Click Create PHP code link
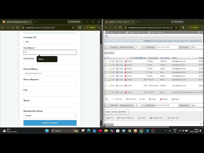The image size is (204, 153). [186, 41]
